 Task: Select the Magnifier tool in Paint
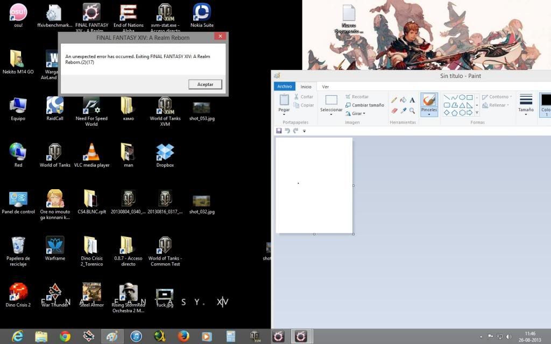412,111
